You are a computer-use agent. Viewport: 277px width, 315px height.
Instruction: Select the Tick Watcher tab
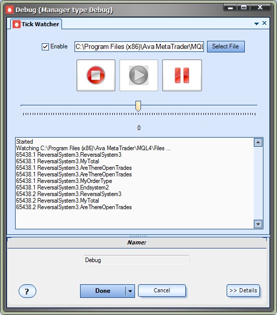[x=36, y=24]
